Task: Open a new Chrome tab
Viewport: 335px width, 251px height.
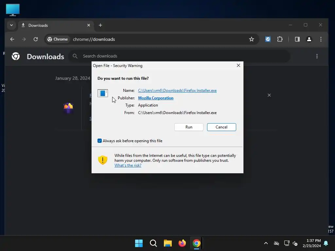Action: [100, 25]
